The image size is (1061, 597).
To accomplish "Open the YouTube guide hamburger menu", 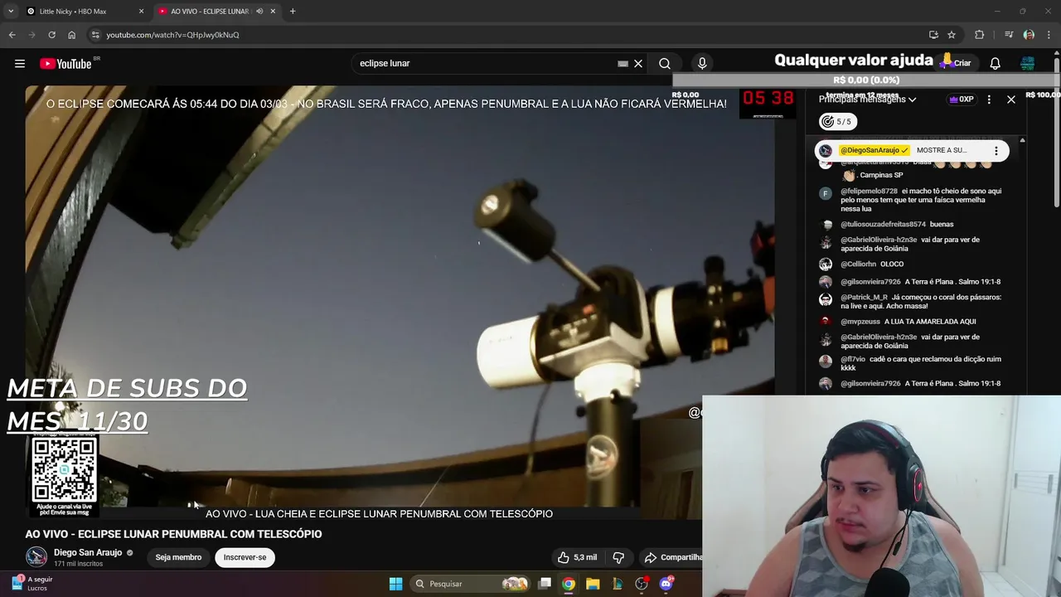I will (20, 63).
